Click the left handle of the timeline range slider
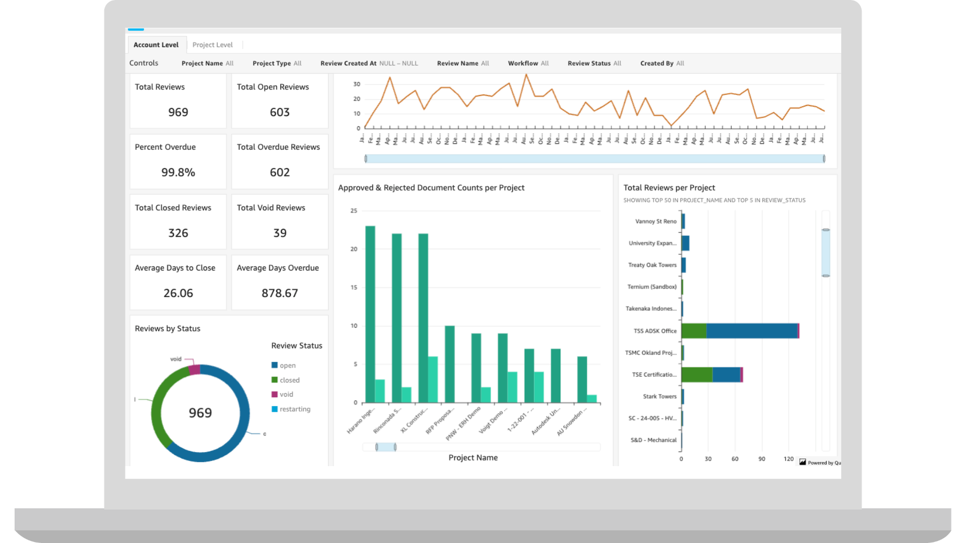This screenshot has width=966, height=543. (x=366, y=158)
